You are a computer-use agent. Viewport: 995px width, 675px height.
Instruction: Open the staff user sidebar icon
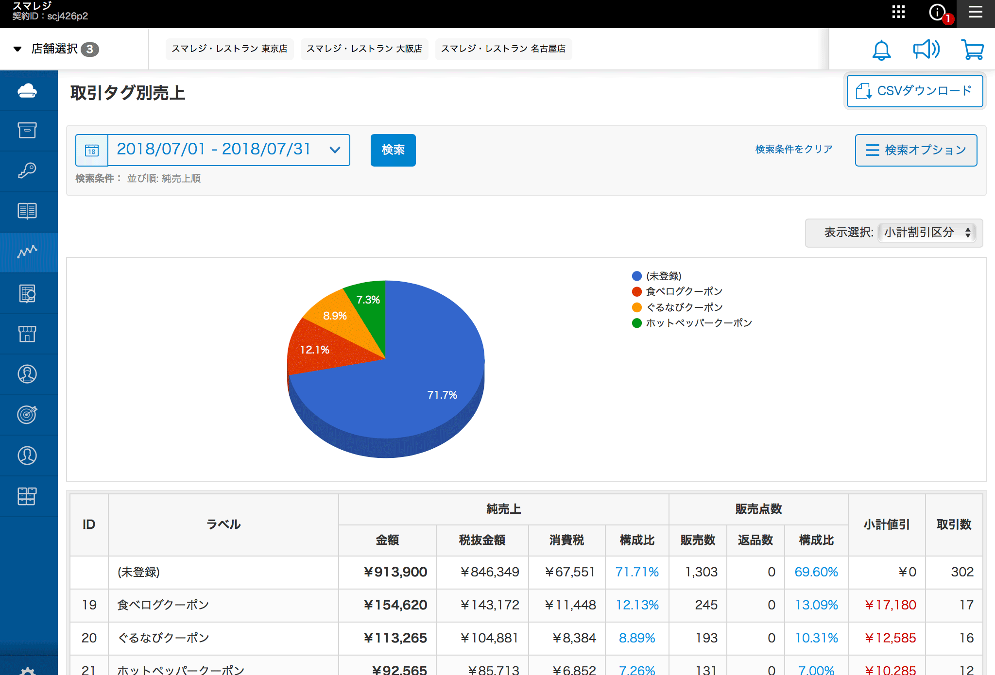[27, 456]
